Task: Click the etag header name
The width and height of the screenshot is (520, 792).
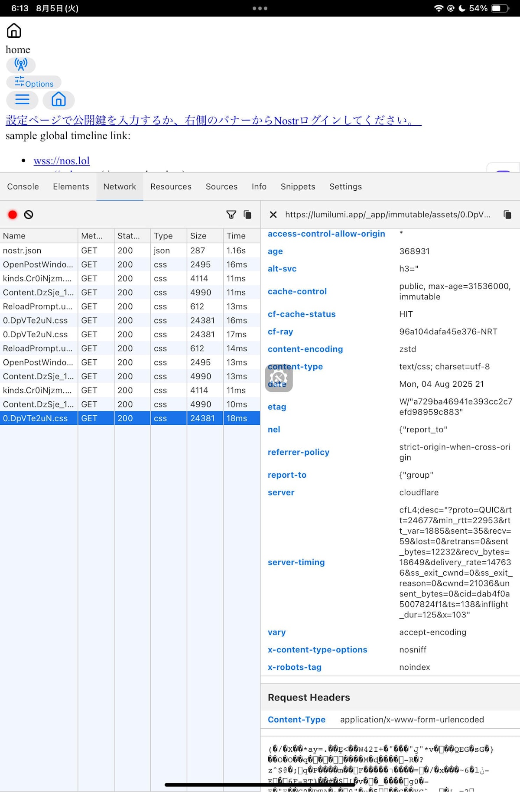Action: (277, 407)
